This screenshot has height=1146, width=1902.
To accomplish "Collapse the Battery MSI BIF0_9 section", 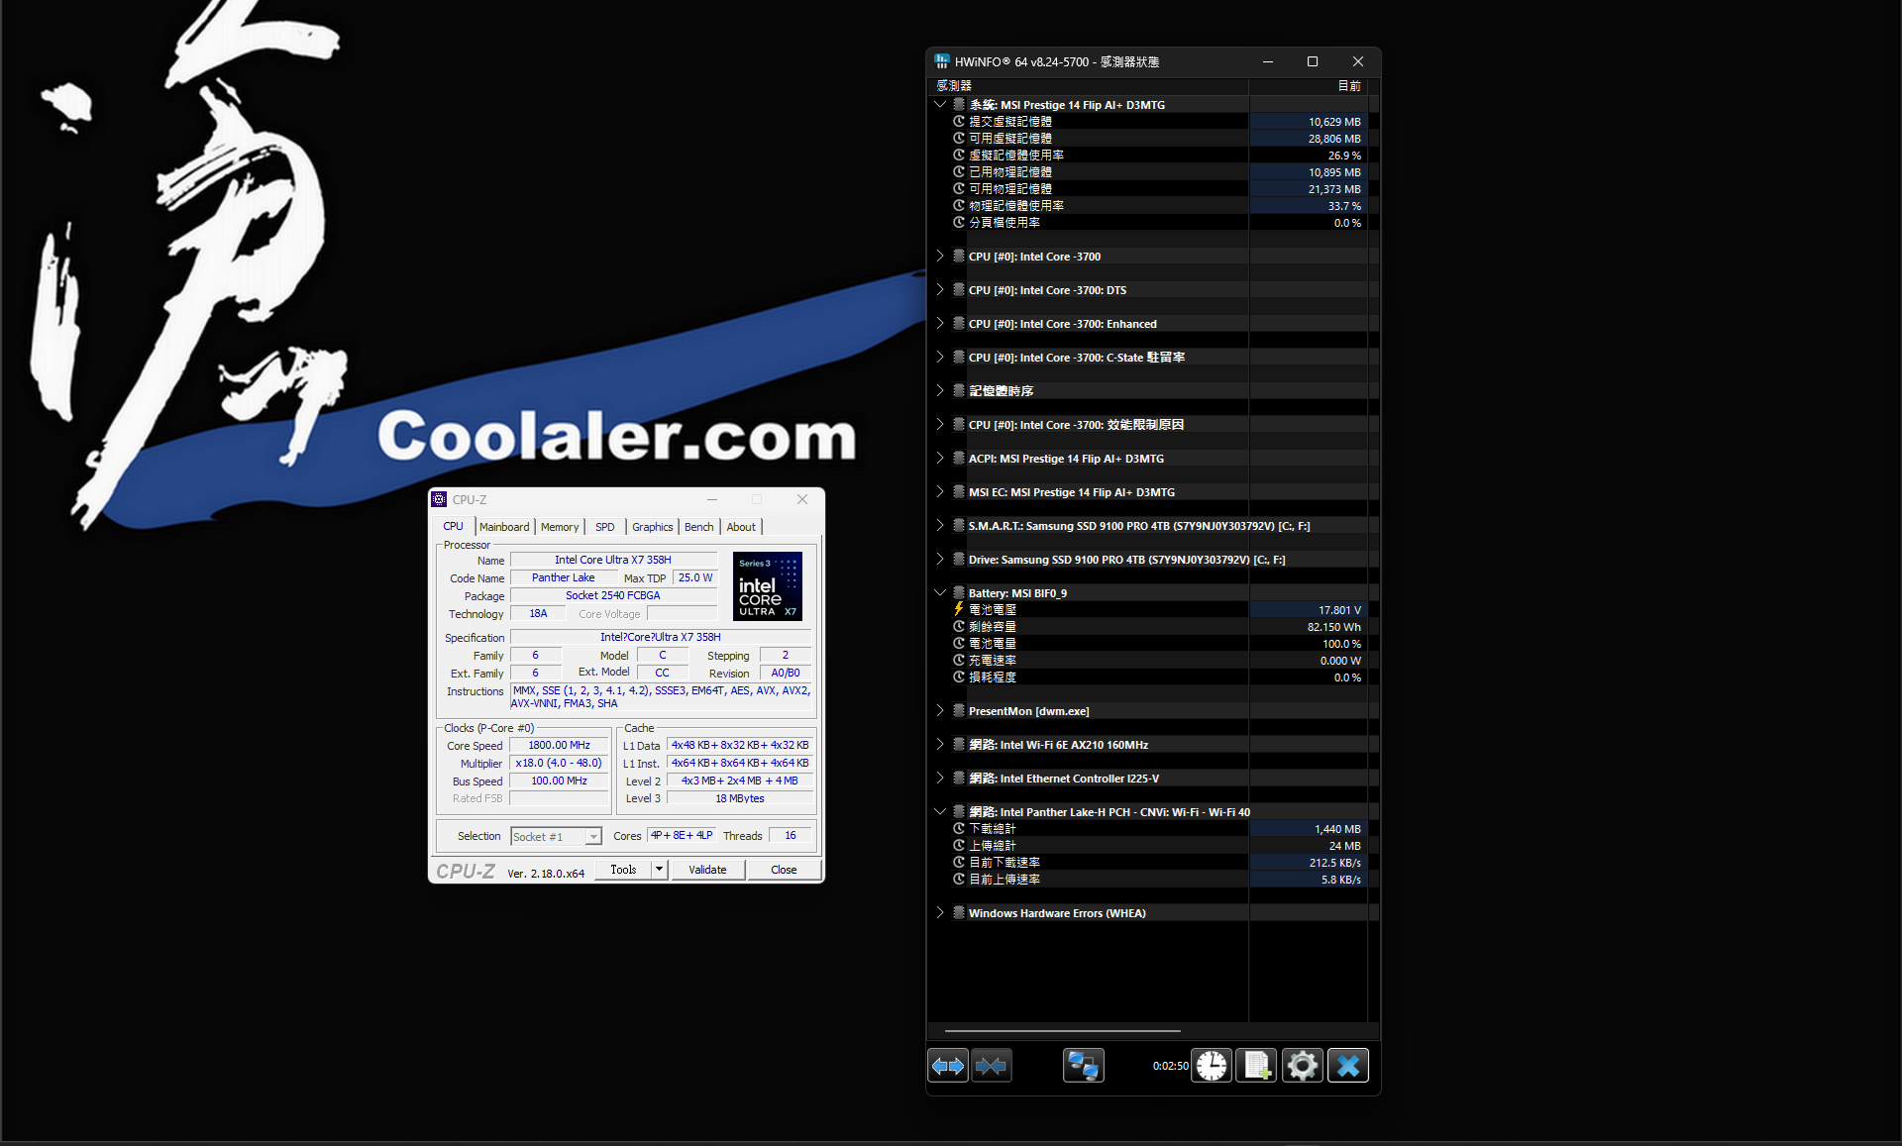I will (x=940, y=593).
